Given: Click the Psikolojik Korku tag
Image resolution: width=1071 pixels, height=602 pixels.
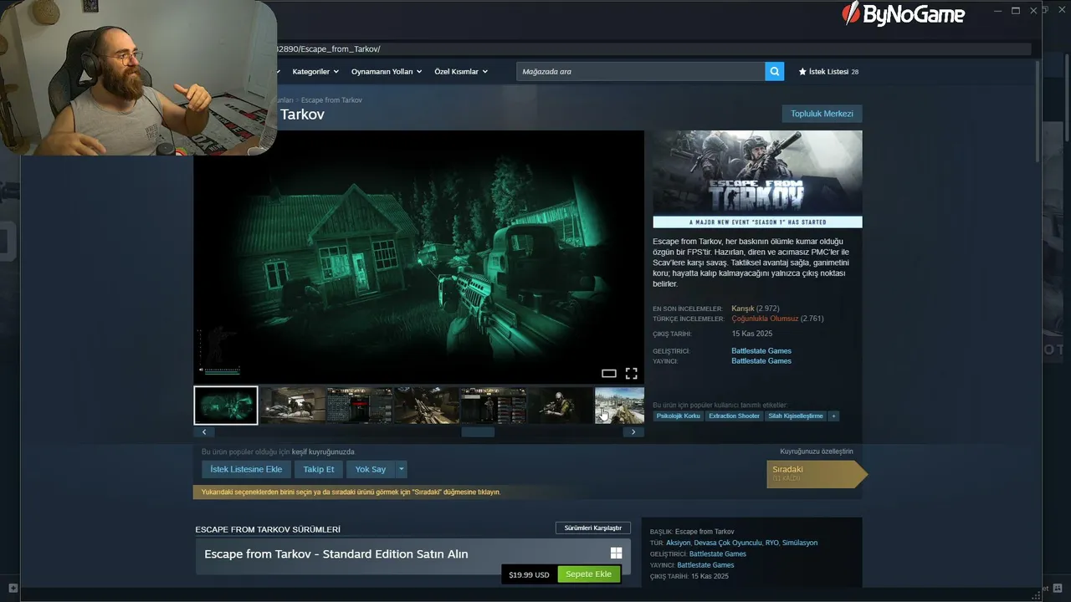Looking at the screenshot, I should tap(679, 416).
